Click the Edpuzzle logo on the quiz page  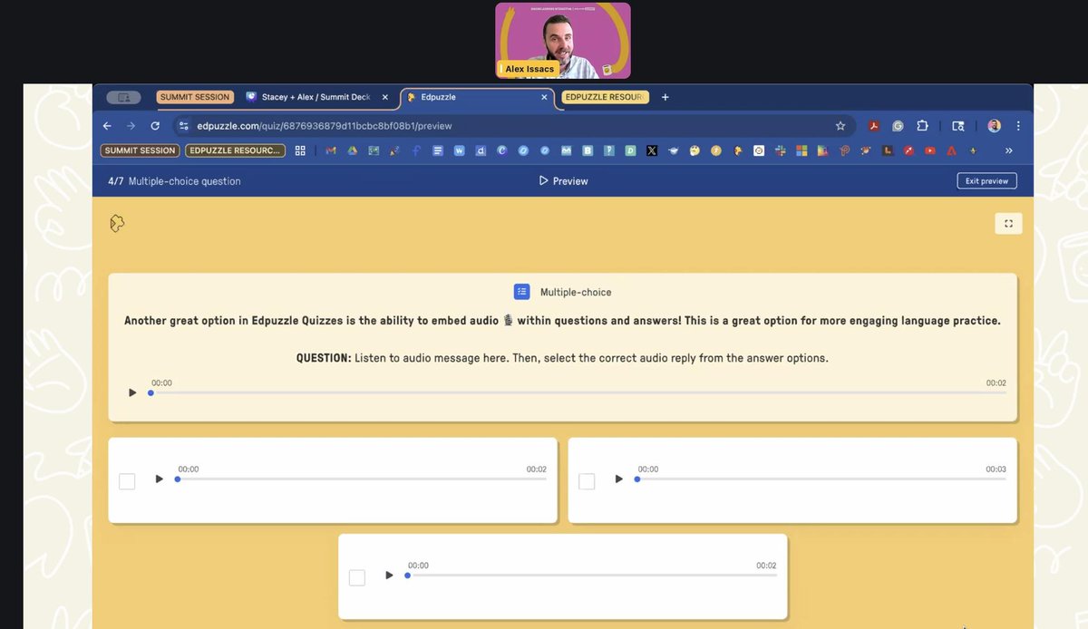pos(116,223)
